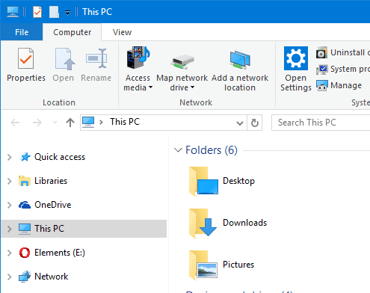Select the Computer ribbon tab

72,32
